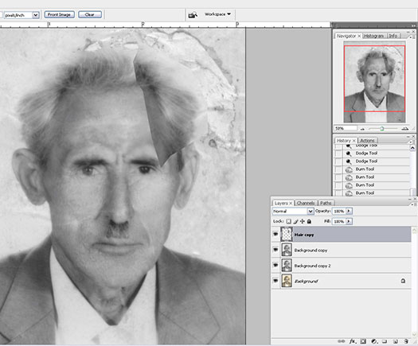Image resolution: width=418 pixels, height=346 pixels.
Task: History panel scroll up arrow
Action: (x=412, y=147)
